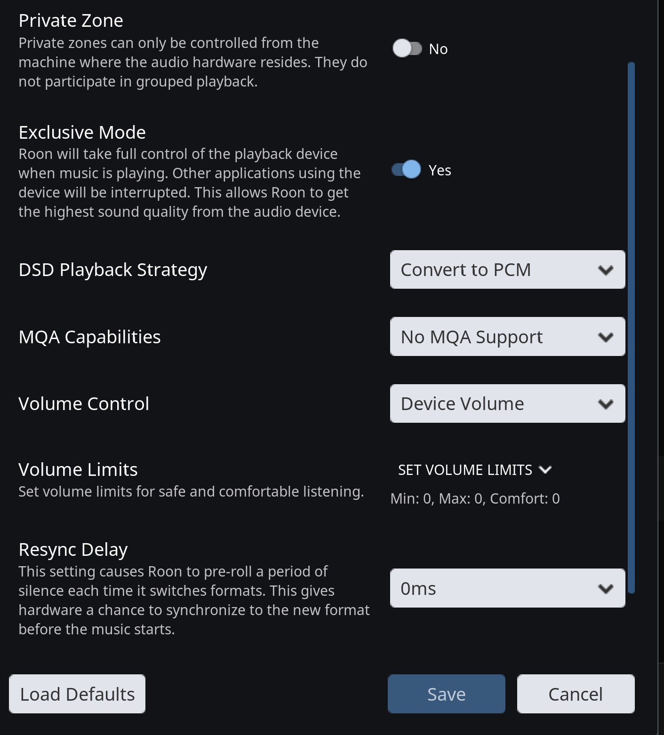Viewport: 664px width, 735px height.
Task: Open the DSD Playback Strategy dropdown
Action: 507,269
